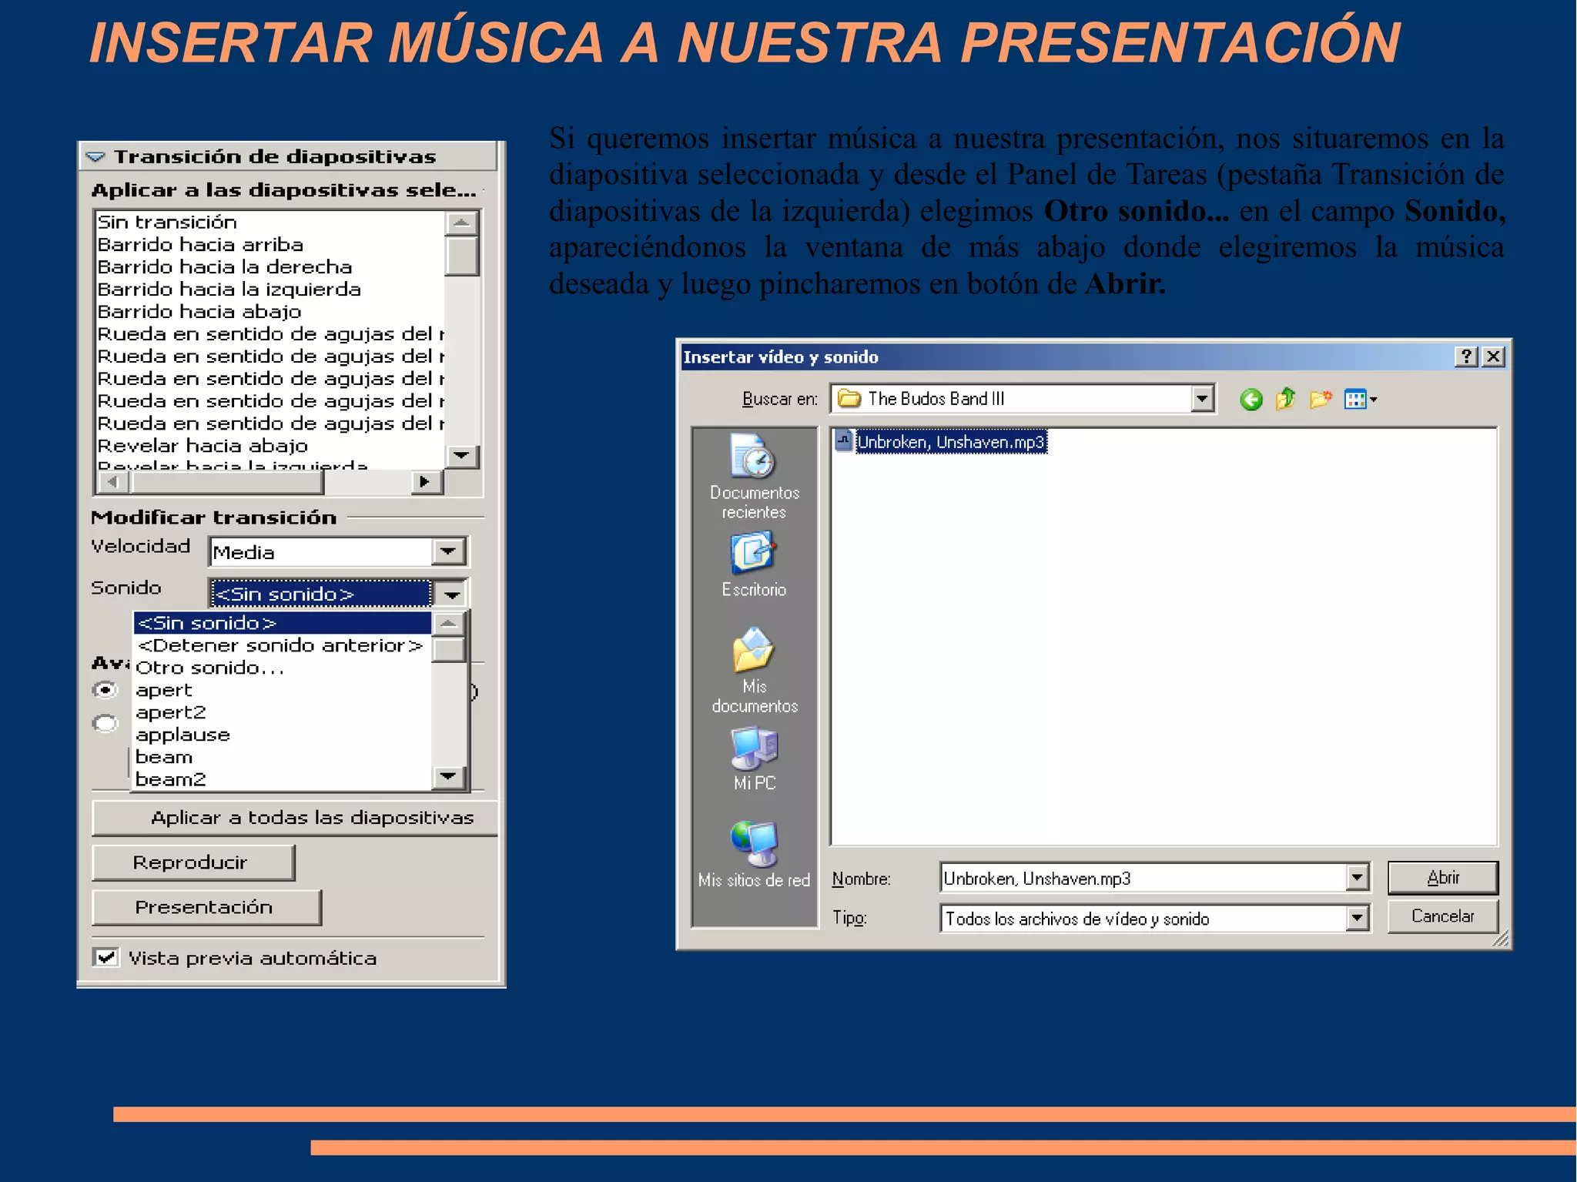Screen dimensions: 1577x1182
Task: Click Abrir to open the file
Action: pyautogui.click(x=1442, y=878)
